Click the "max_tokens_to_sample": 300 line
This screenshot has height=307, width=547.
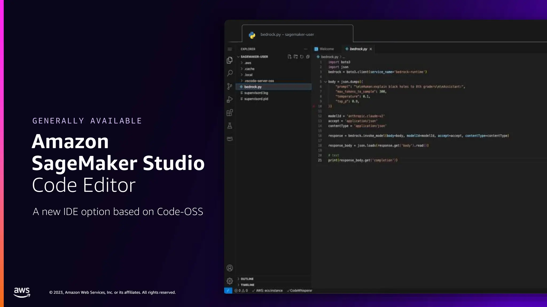[x=361, y=91]
